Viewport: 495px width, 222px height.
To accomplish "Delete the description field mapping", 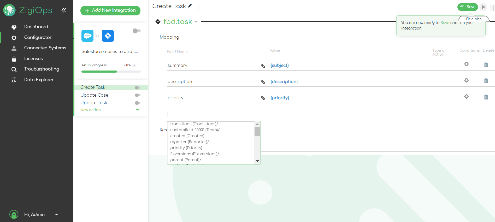I will click(x=486, y=81).
